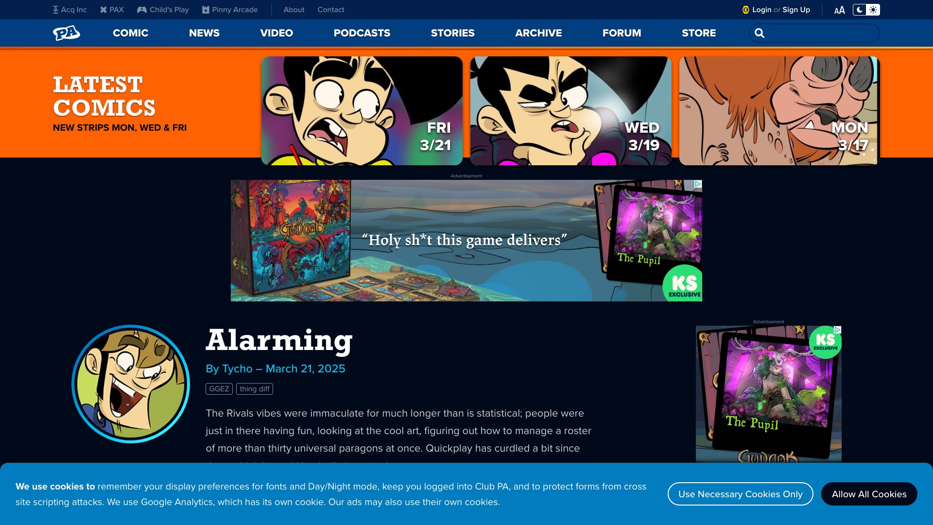The height and width of the screenshot is (525, 933).
Task: Click the AA font size icon
Action: [839, 10]
